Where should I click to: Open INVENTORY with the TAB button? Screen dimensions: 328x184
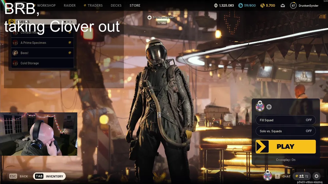coord(49,176)
